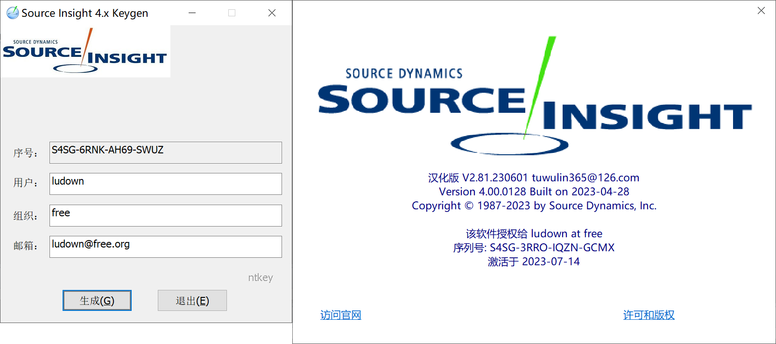Open the 许可和版权 link in About window

pos(649,315)
